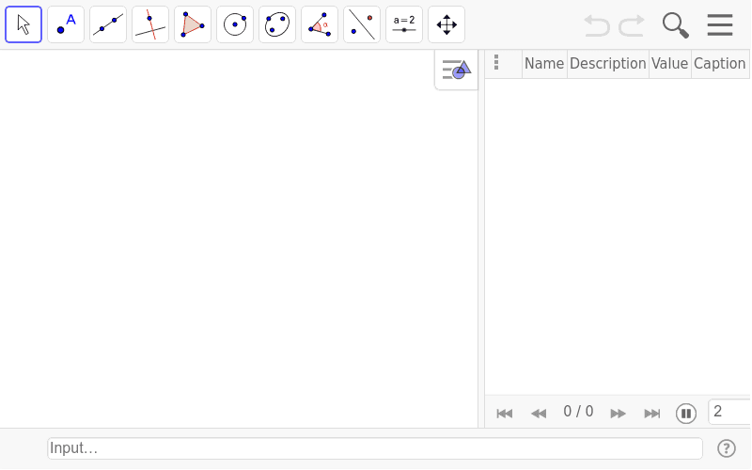Click the Undo arrow
This screenshot has height=470, width=752.
[597, 25]
